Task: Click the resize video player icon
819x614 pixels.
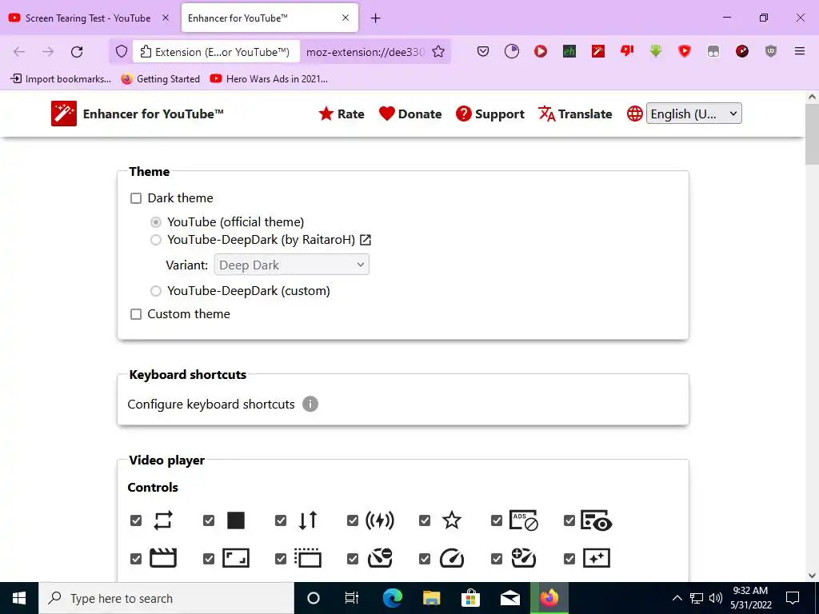Action: (236, 558)
